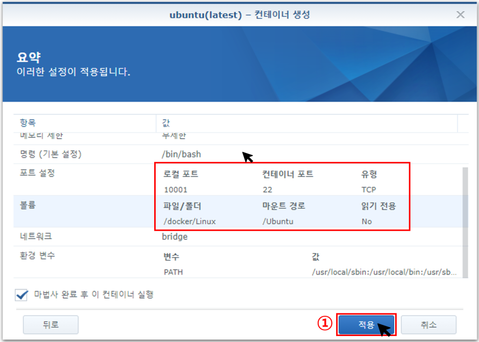479x342 pixels.
Task: Select the 유형 sub-header
Action: [x=369, y=174]
